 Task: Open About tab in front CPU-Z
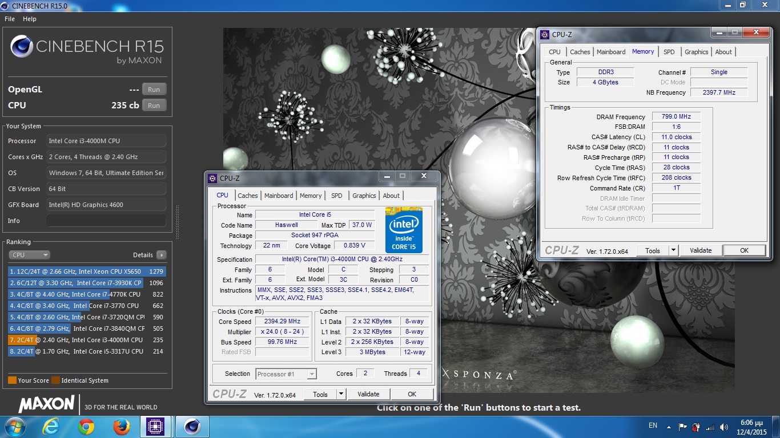pyautogui.click(x=391, y=196)
